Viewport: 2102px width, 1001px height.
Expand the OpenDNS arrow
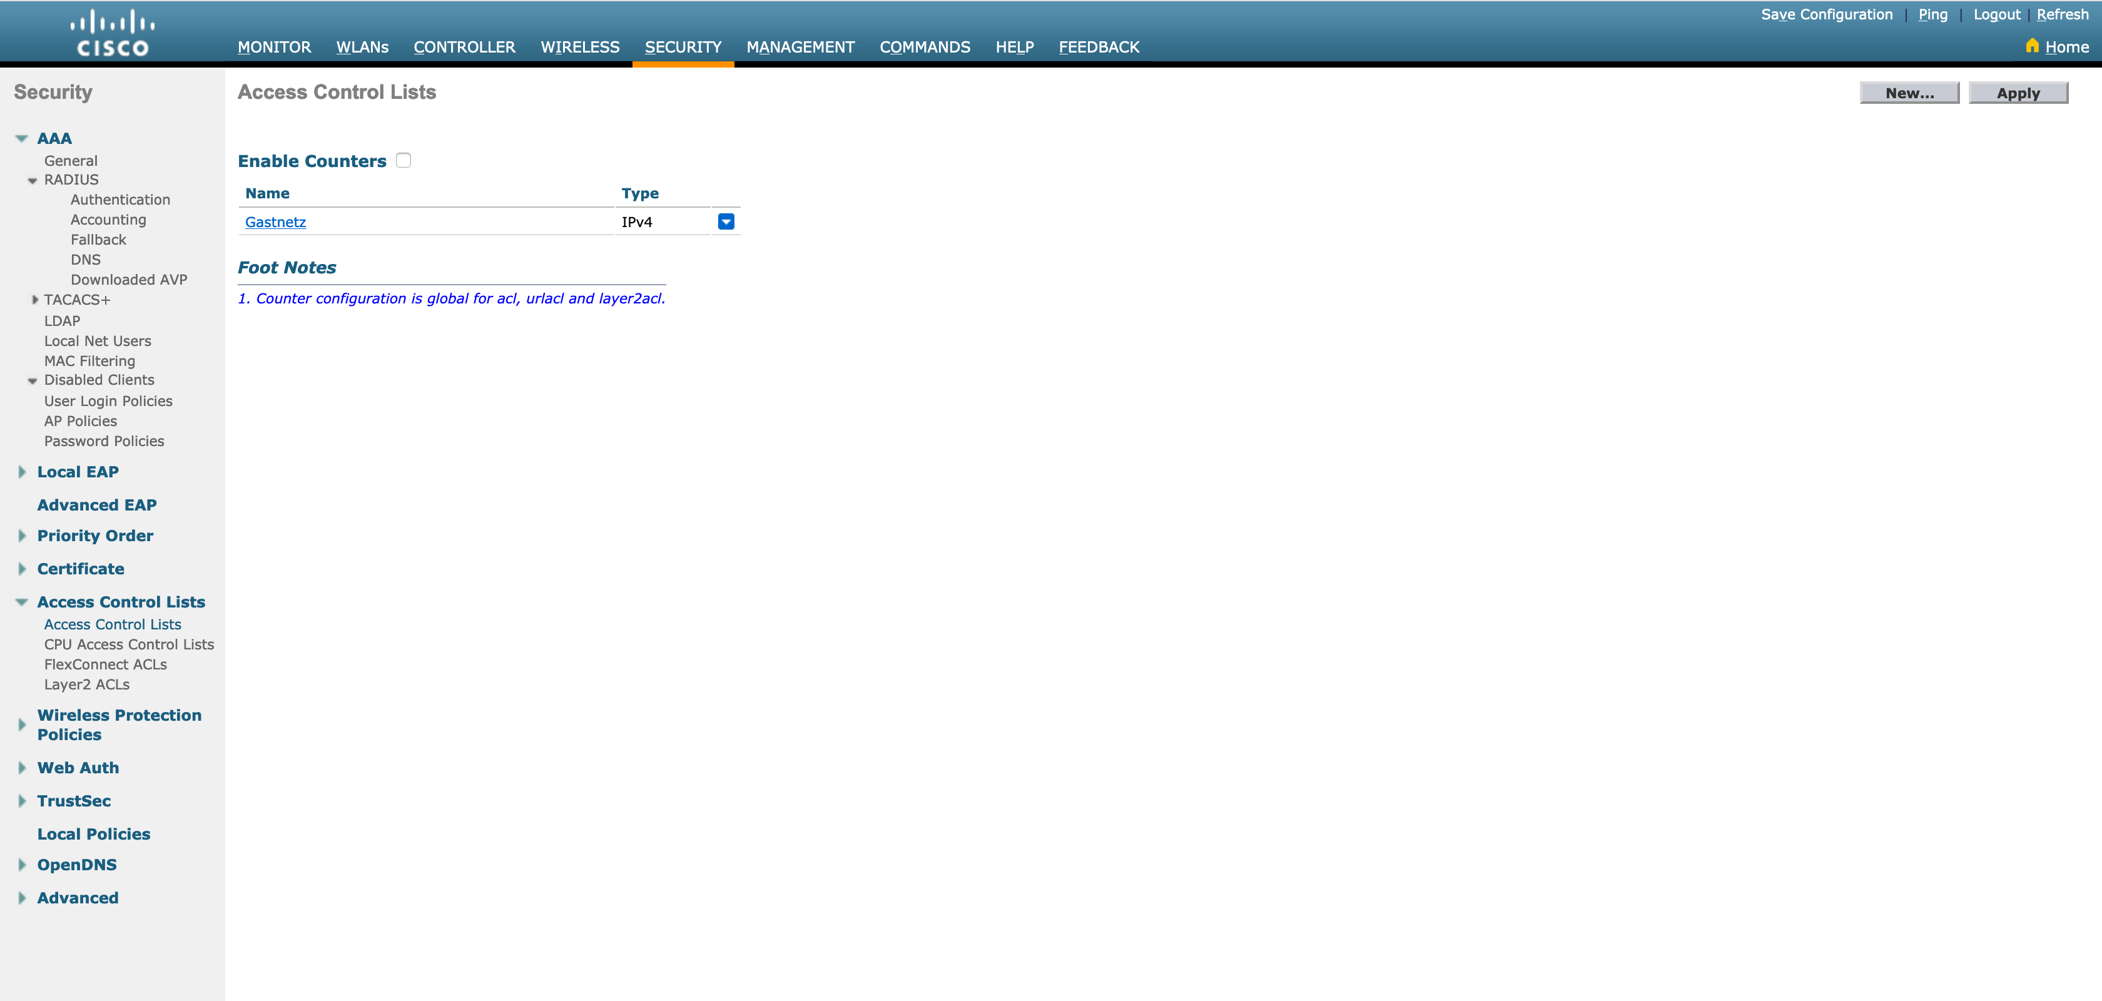(22, 865)
